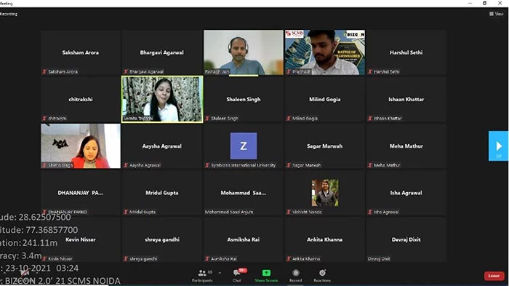The height and width of the screenshot is (286, 509).
Task: Select Milind Gogia's tile
Action: (325, 99)
